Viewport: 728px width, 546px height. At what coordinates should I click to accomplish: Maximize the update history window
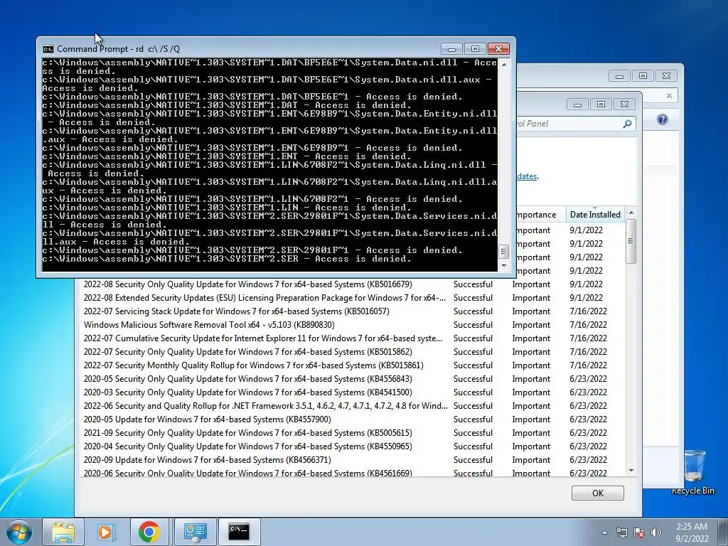tap(601, 104)
